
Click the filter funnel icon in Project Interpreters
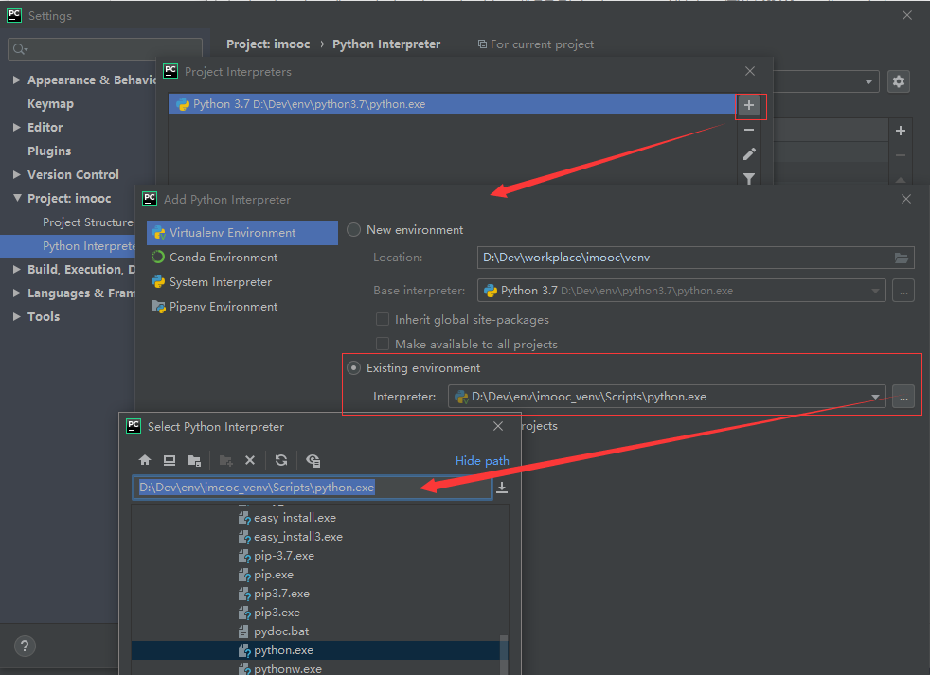[749, 178]
